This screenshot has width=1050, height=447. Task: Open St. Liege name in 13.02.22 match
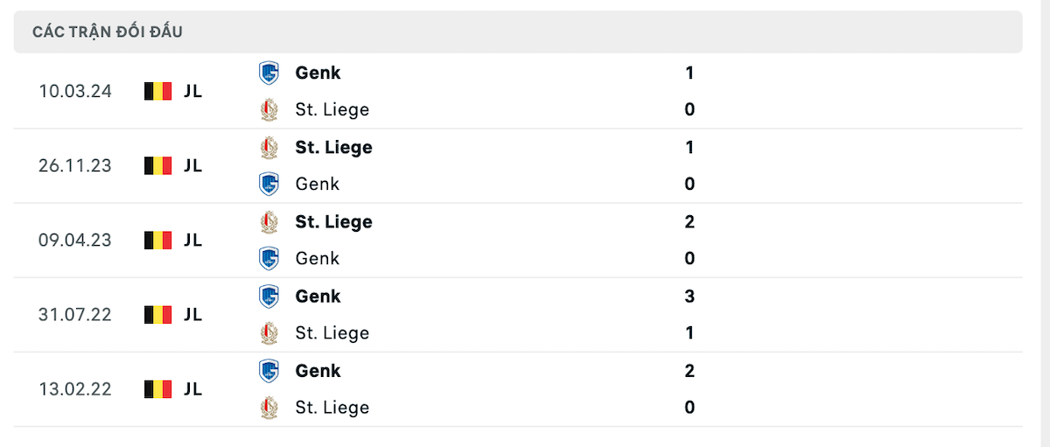point(332,407)
